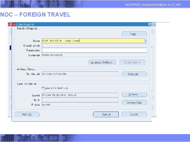This screenshot has height=142, width=190.
Task: Click the empty Parameters field
Action: tap(94, 50)
